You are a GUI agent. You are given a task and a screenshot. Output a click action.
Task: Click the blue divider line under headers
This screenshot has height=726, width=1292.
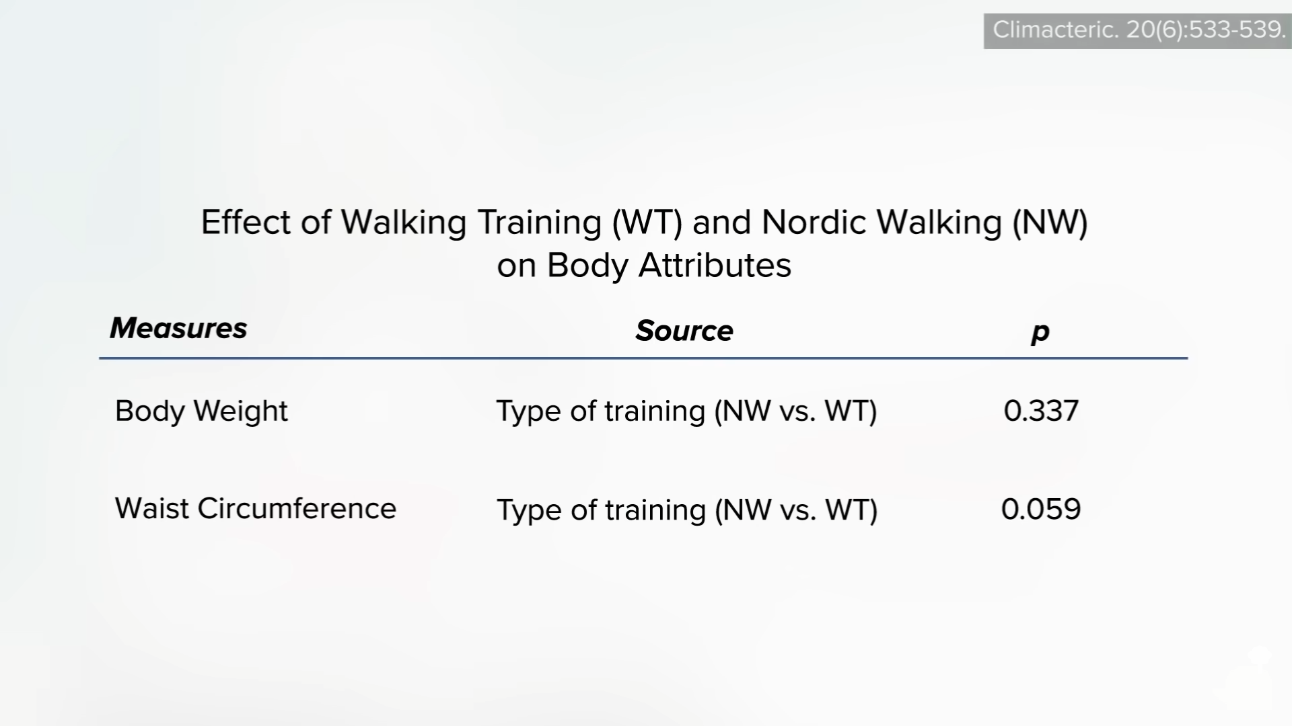(x=643, y=358)
